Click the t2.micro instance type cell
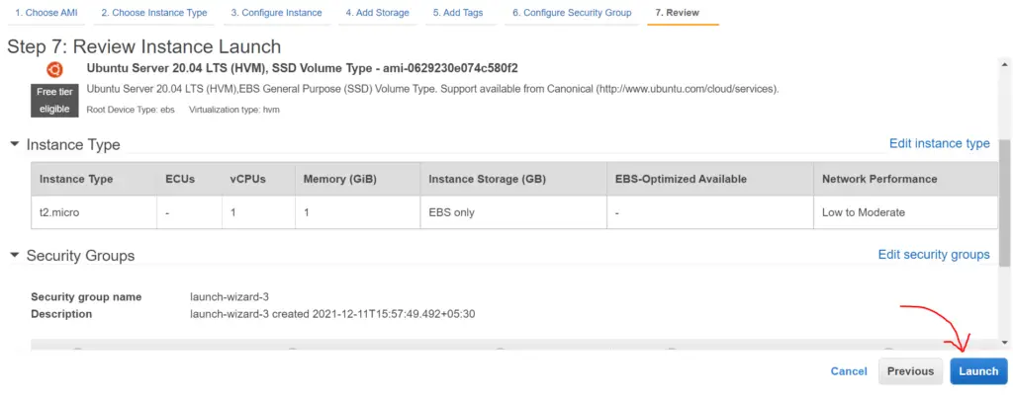1013x400 pixels. (94, 212)
